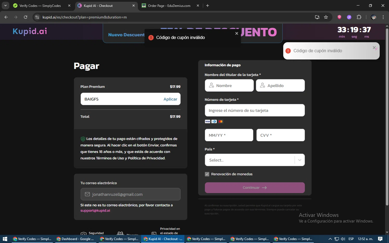Click the red shield extension icon

tap(339, 17)
